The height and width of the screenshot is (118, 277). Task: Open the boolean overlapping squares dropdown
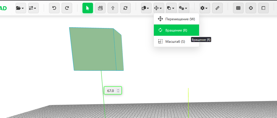click(171, 8)
